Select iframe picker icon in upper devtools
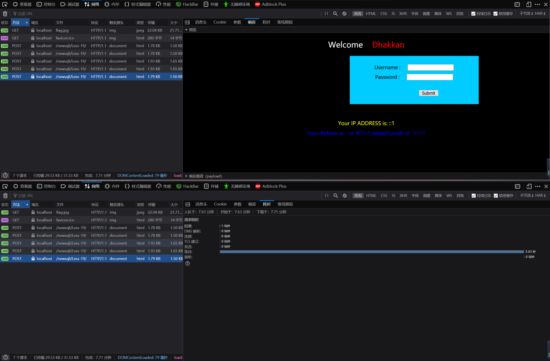The height and width of the screenshot is (361, 550). tap(517, 4)
